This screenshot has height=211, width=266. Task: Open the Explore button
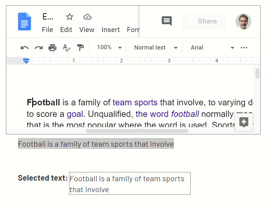(244, 122)
